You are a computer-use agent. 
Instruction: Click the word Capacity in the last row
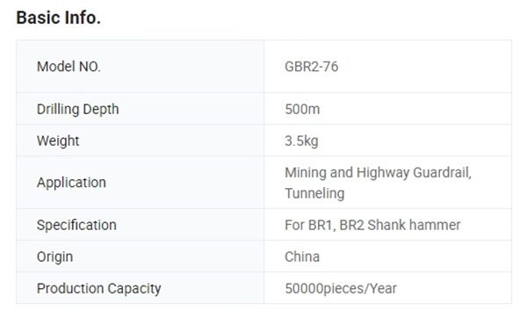(134, 289)
